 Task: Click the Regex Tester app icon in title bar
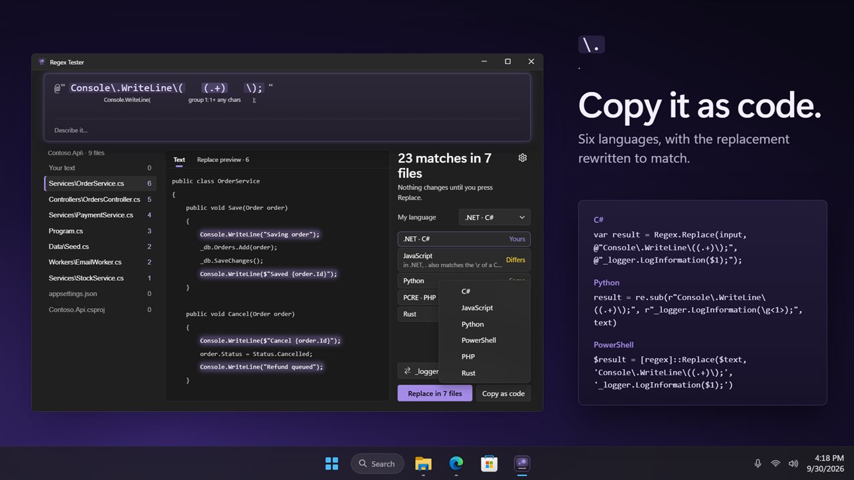click(42, 62)
